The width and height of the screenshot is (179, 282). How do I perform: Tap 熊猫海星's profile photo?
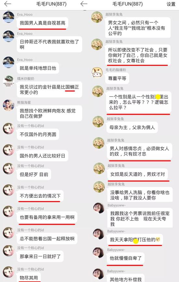(x=8, y=105)
